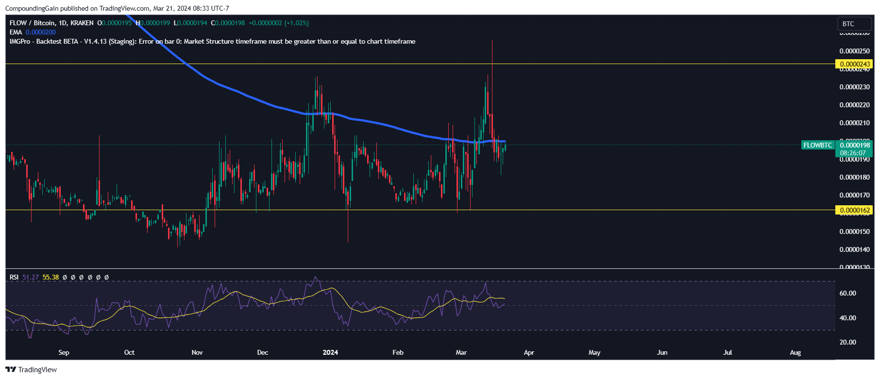Click the yellow 0.0000162 price label
The height and width of the screenshot is (379, 880).
pyautogui.click(x=854, y=210)
